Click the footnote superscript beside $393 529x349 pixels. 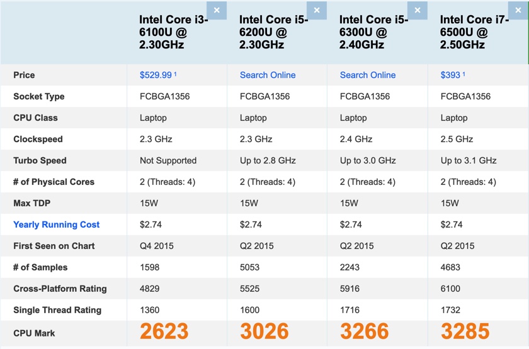click(x=464, y=74)
